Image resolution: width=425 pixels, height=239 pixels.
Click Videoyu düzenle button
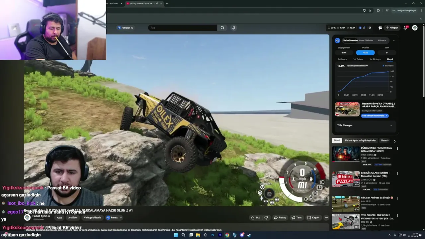pyautogui.click(x=93, y=218)
